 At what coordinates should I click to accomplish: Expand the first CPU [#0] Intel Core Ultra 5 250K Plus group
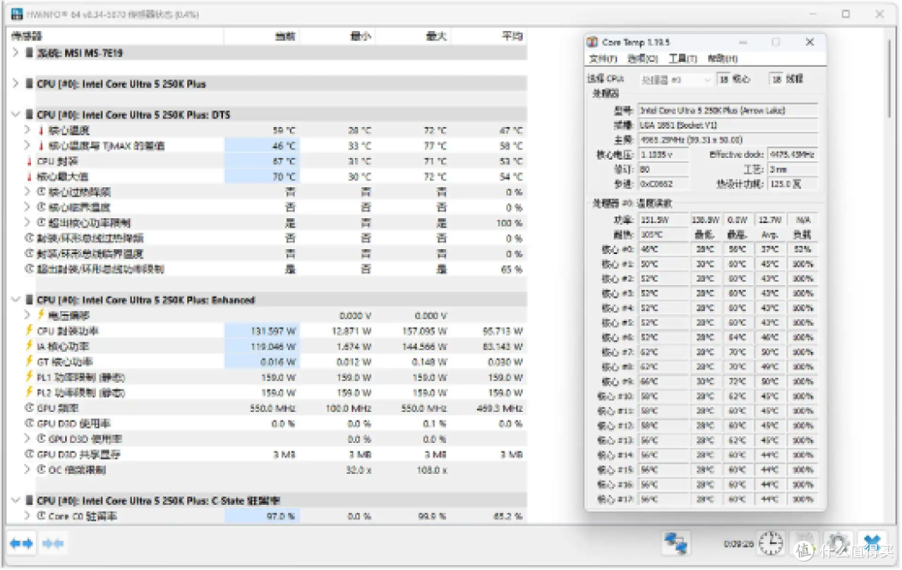click(16, 84)
